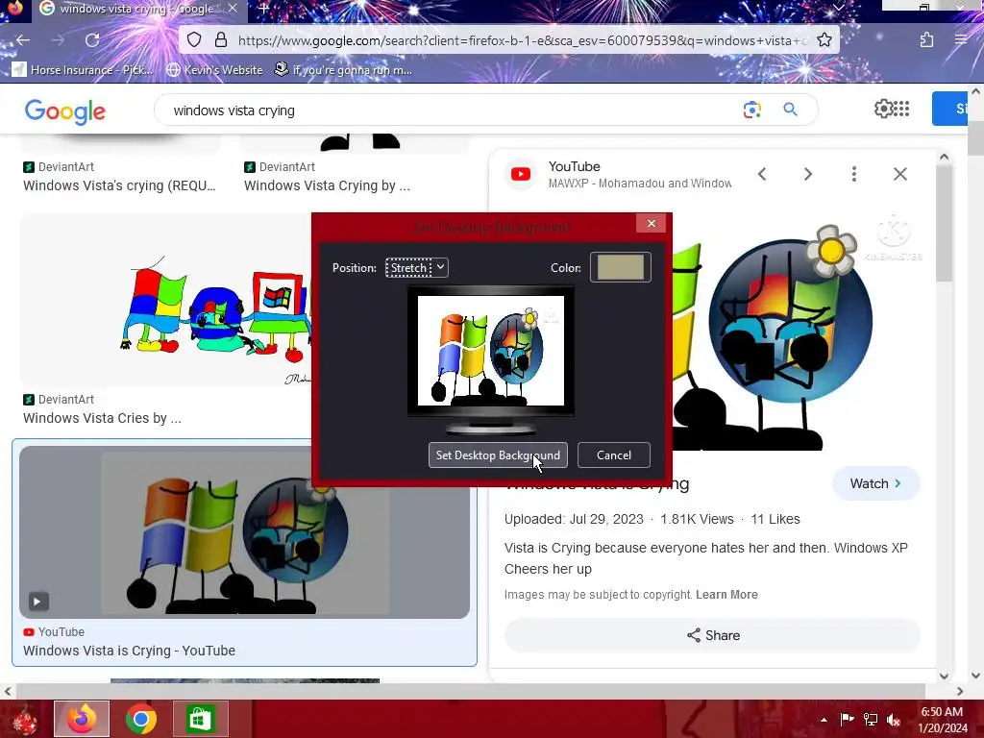Image resolution: width=984 pixels, height=738 pixels.
Task: Click the horizontal scrollbar left arrow
Action: 7,691
